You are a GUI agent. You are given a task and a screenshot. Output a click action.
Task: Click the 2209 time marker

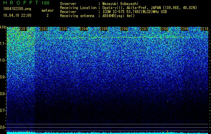coord(184,29)
